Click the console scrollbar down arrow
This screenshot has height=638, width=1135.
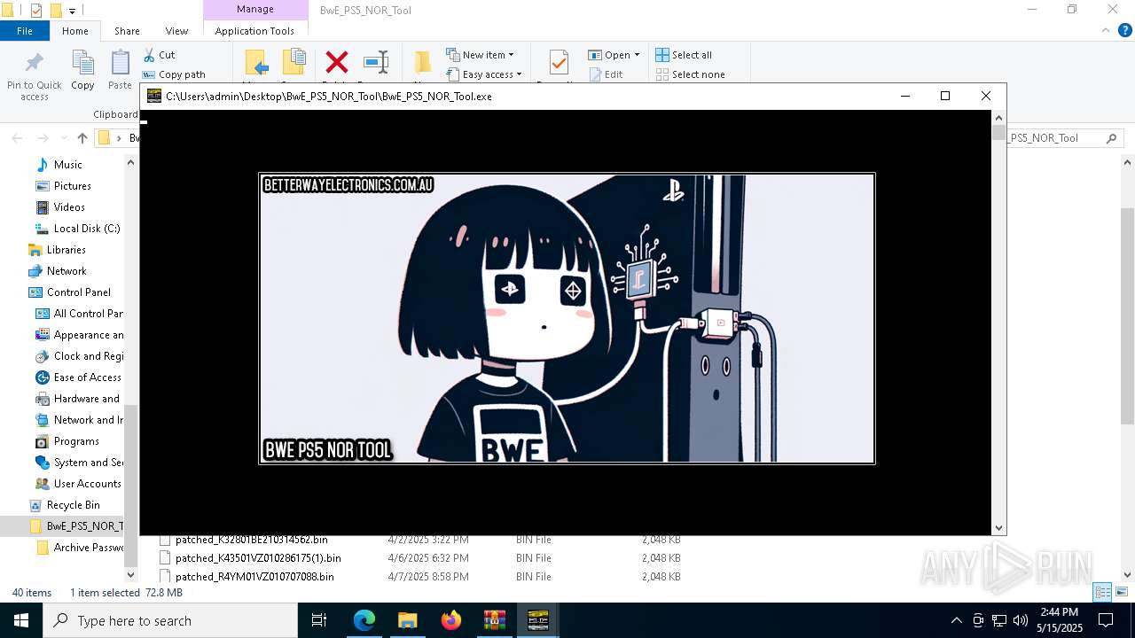[x=999, y=528]
